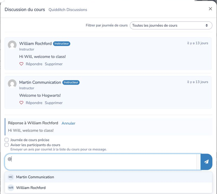Send message with the paper plane button
Image resolution: width=217 pixels, height=194 pixels.
206,162
